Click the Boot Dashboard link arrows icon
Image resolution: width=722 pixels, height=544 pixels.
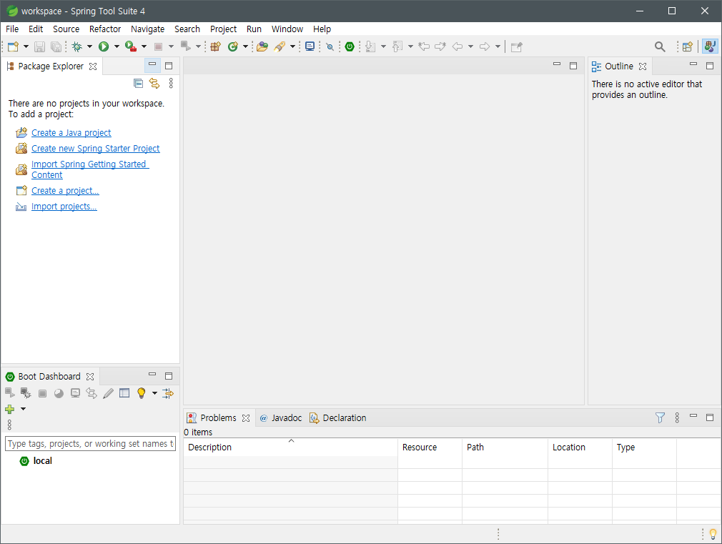pos(92,393)
